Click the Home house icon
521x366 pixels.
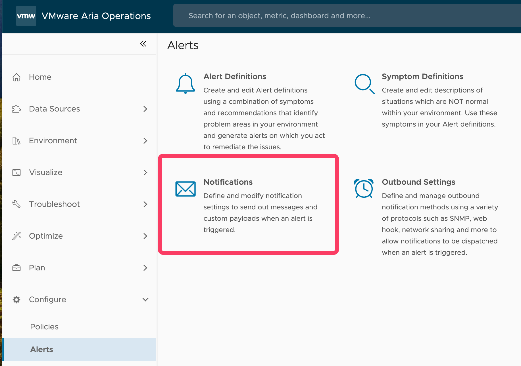16,77
